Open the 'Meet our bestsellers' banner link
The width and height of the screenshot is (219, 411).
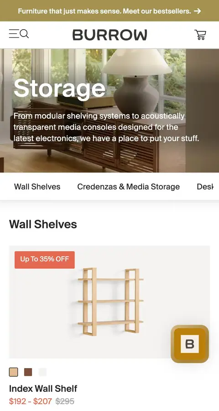click(109, 11)
